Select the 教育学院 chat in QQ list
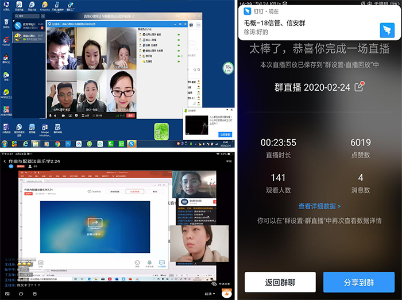This screenshot has height=300, width=402. (x=26, y=25)
